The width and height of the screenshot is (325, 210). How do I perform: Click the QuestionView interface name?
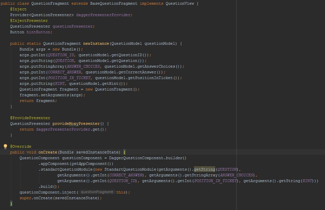pos(180,3)
